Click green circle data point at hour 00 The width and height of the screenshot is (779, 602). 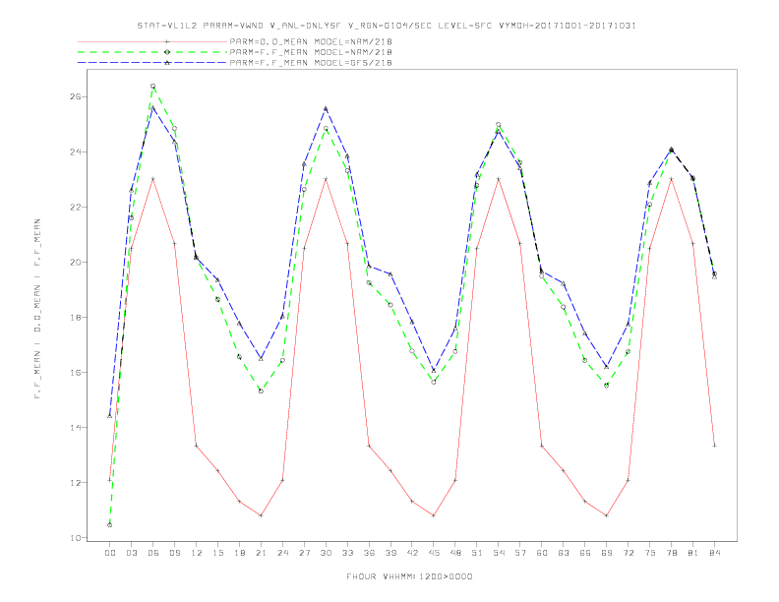110,525
